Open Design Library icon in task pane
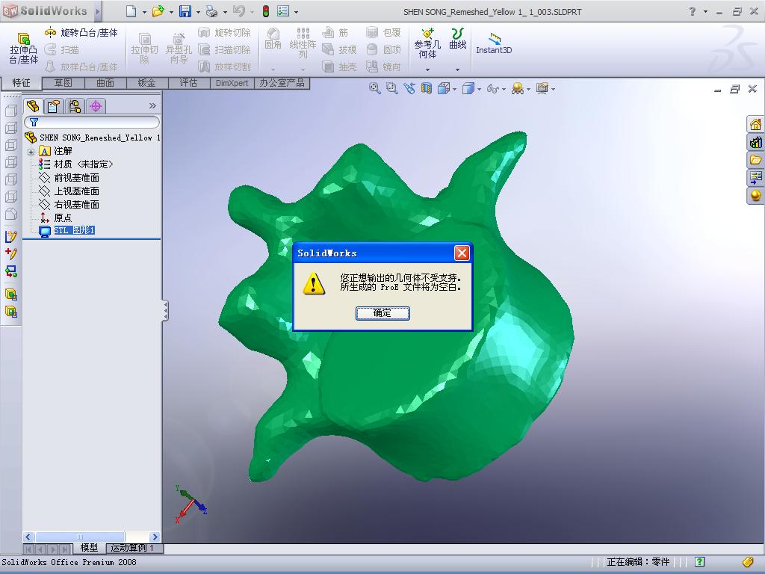The image size is (765, 574). 756,142
